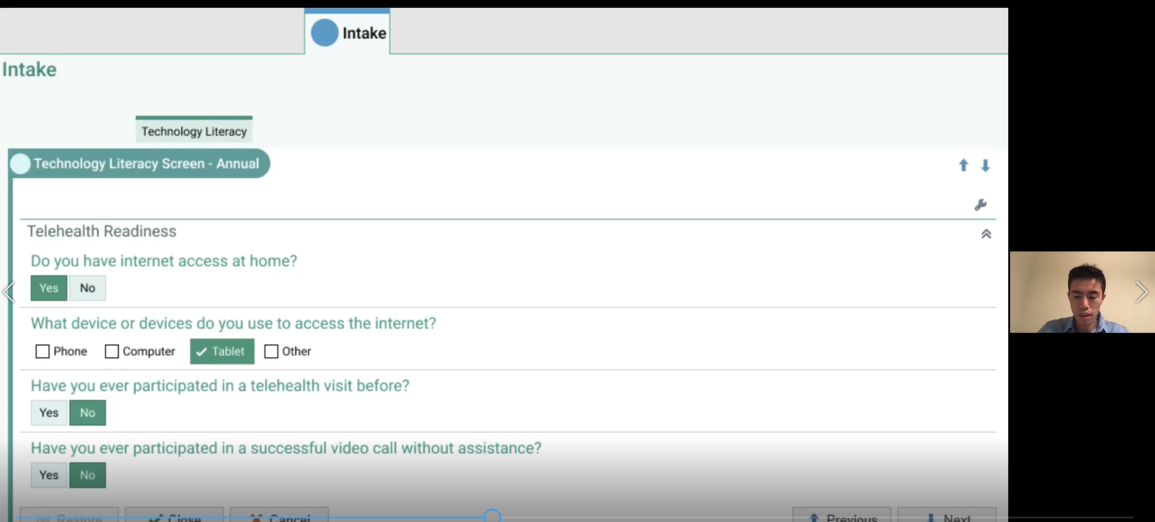The height and width of the screenshot is (522, 1155).
Task: Go to previous slide with left arrow
Action: point(8,292)
